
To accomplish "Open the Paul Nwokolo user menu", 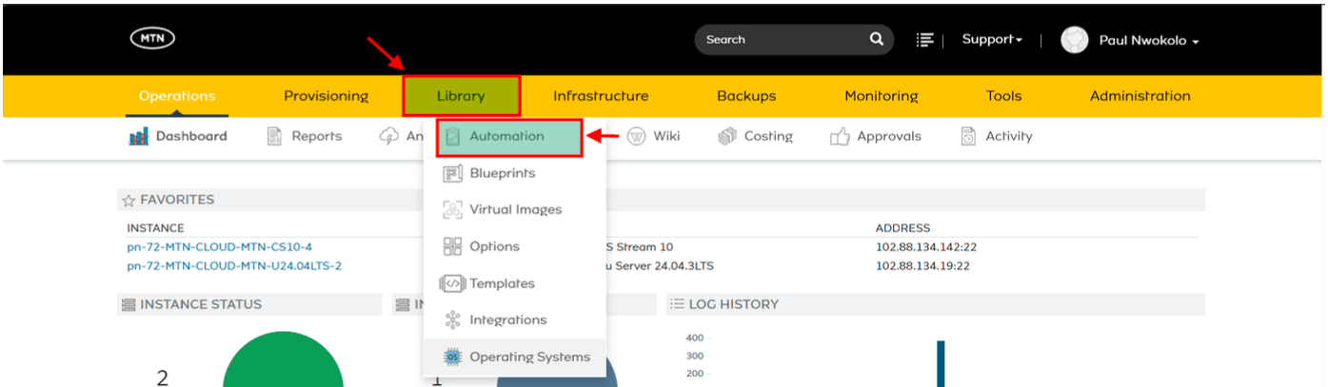I will 1148,41.
